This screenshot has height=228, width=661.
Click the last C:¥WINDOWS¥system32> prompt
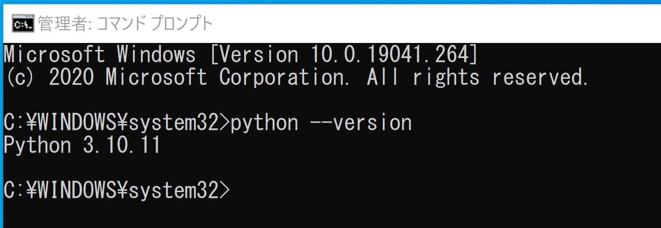tap(116, 190)
